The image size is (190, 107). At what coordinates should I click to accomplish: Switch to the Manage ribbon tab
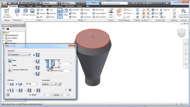coord(38,6)
